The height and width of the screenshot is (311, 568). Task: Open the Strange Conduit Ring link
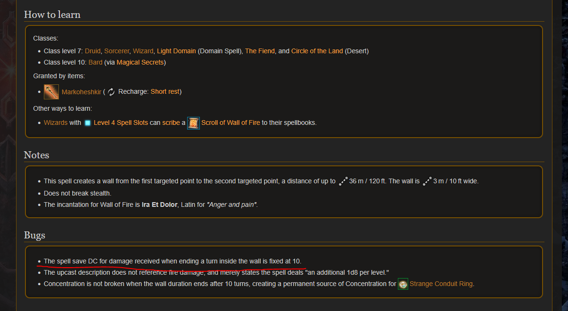point(441,284)
